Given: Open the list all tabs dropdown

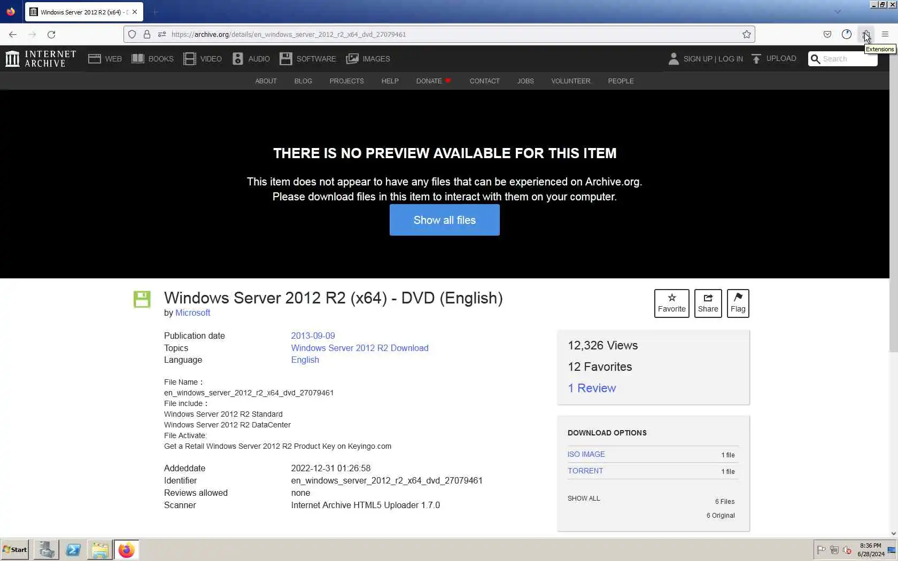Looking at the screenshot, I should click(x=838, y=12).
